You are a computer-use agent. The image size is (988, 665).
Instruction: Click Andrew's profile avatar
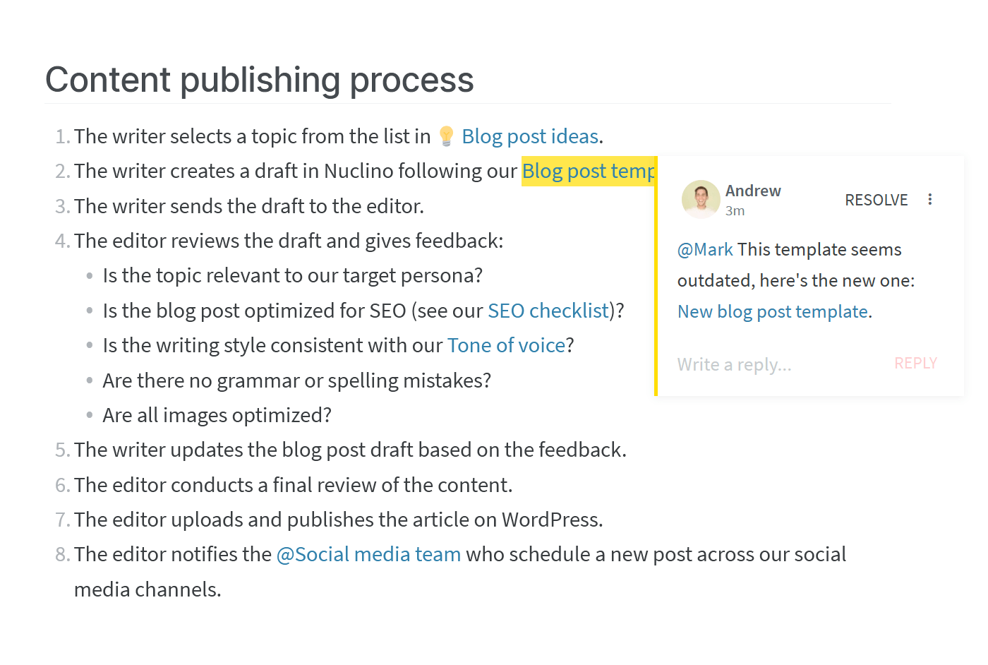pyautogui.click(x=701, y=199)
